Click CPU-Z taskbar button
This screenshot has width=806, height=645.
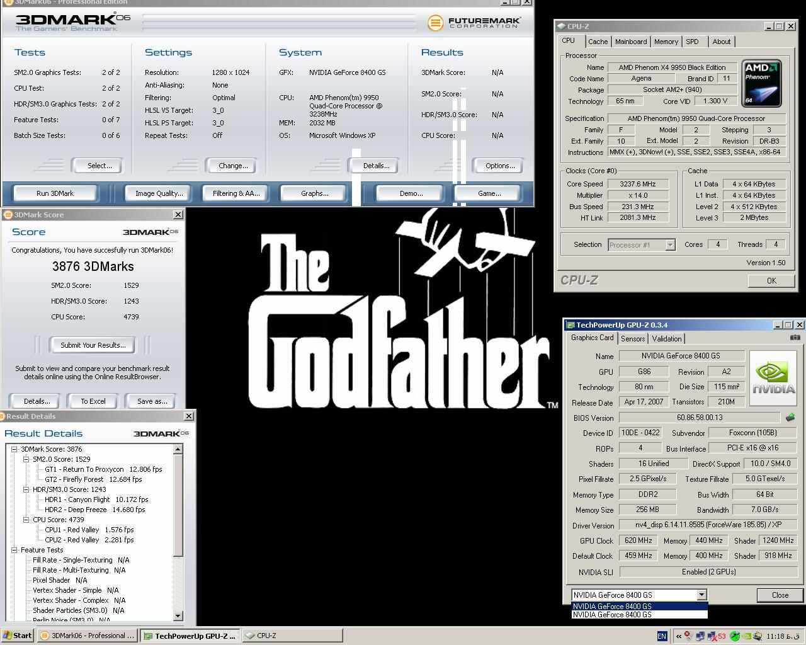[292, 636]
